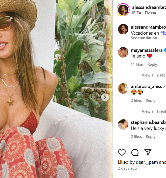Open IBIZA - Eivissa location link
Image resolution: width=166 pixels, height=178 pixels.
pyautogui.click(x=144, y=13)
